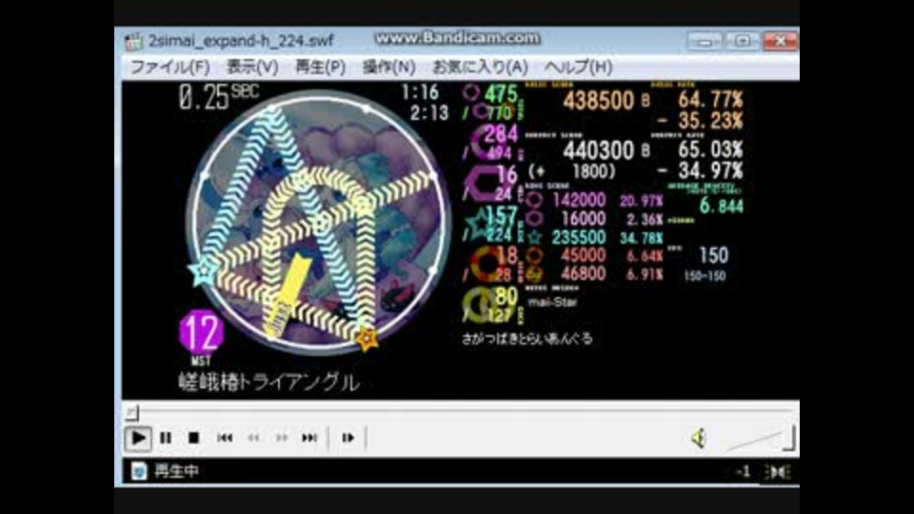
Task: Click the 0.25 SEC timer display
Action: tap(219, 96)
